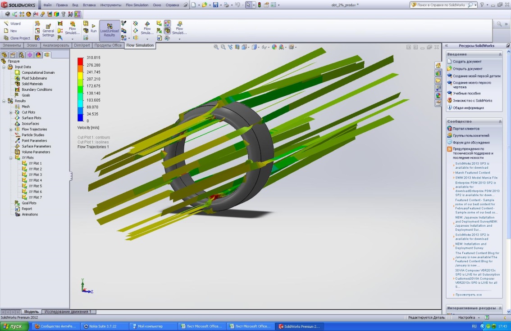Click the Run solver button

(x=94, y=28)
